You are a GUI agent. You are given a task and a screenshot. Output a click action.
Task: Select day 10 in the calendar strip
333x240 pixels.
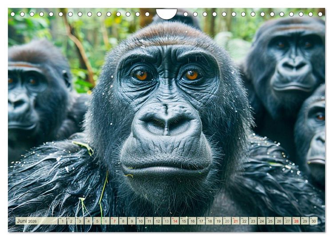[x=140, y=221]
